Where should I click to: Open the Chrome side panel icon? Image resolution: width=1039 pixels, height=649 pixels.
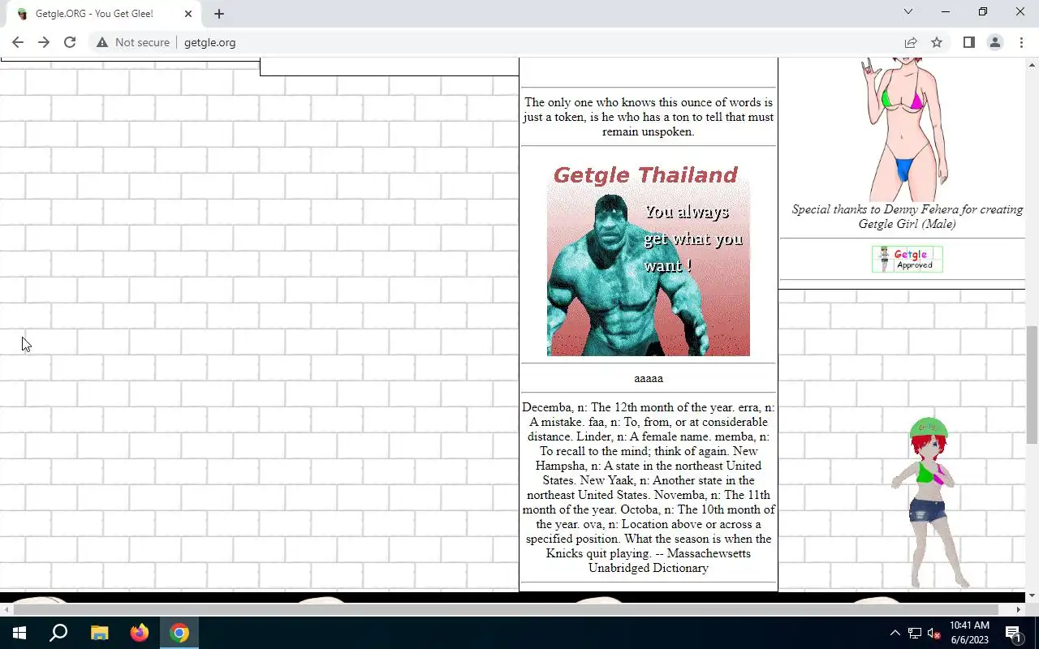[968, 42]
